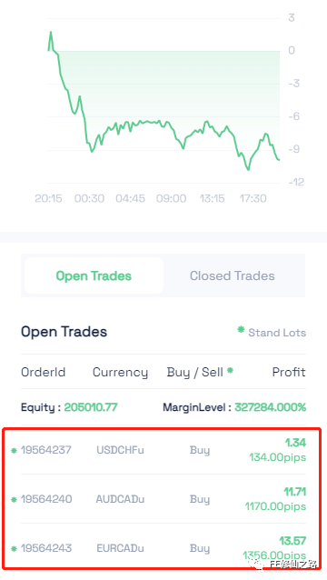Image resolution: width=327 pixels, height=580 pixels.
Task: Open order 19564237 details
Action: tap(46, 450)
